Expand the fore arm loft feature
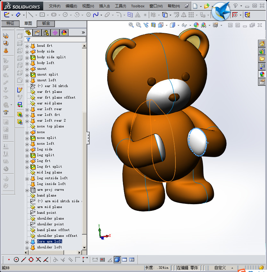The height and width of the screenshot is (272, 267). (x=27, y=242)
